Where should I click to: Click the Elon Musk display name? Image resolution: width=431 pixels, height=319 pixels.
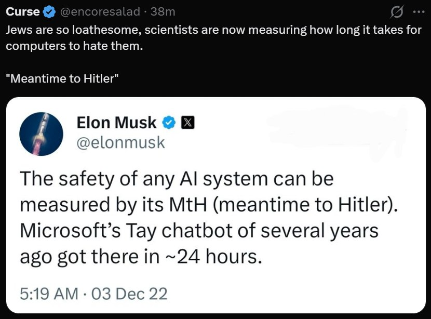coord(116,123)
